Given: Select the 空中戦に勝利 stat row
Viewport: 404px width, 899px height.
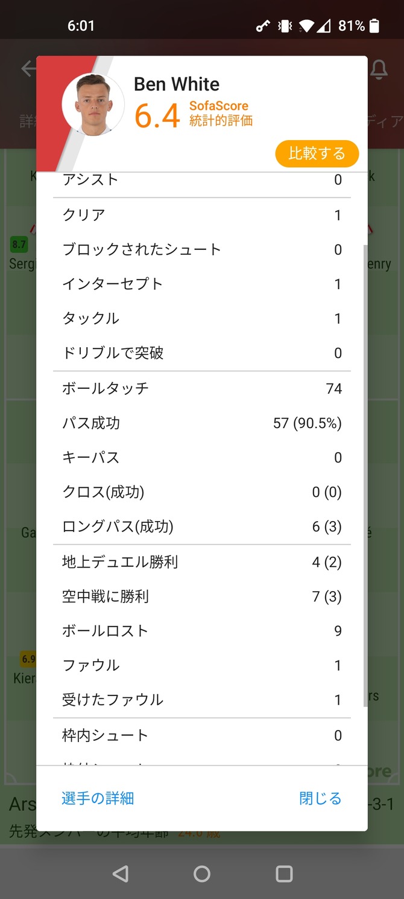Looking at the screenshot, I should pyautogui.click(x=202, y=597).
